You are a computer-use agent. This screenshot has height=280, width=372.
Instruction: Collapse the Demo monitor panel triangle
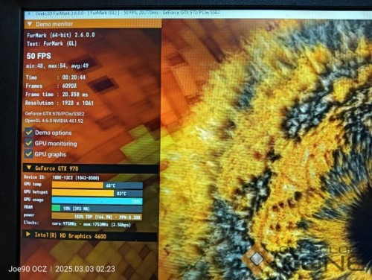(x=30, y=24)
